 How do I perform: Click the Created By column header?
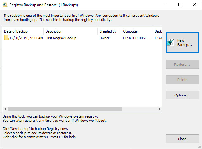click(x=109, y=31)
